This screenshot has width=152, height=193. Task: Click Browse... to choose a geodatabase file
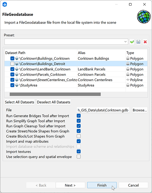[140, 110]
